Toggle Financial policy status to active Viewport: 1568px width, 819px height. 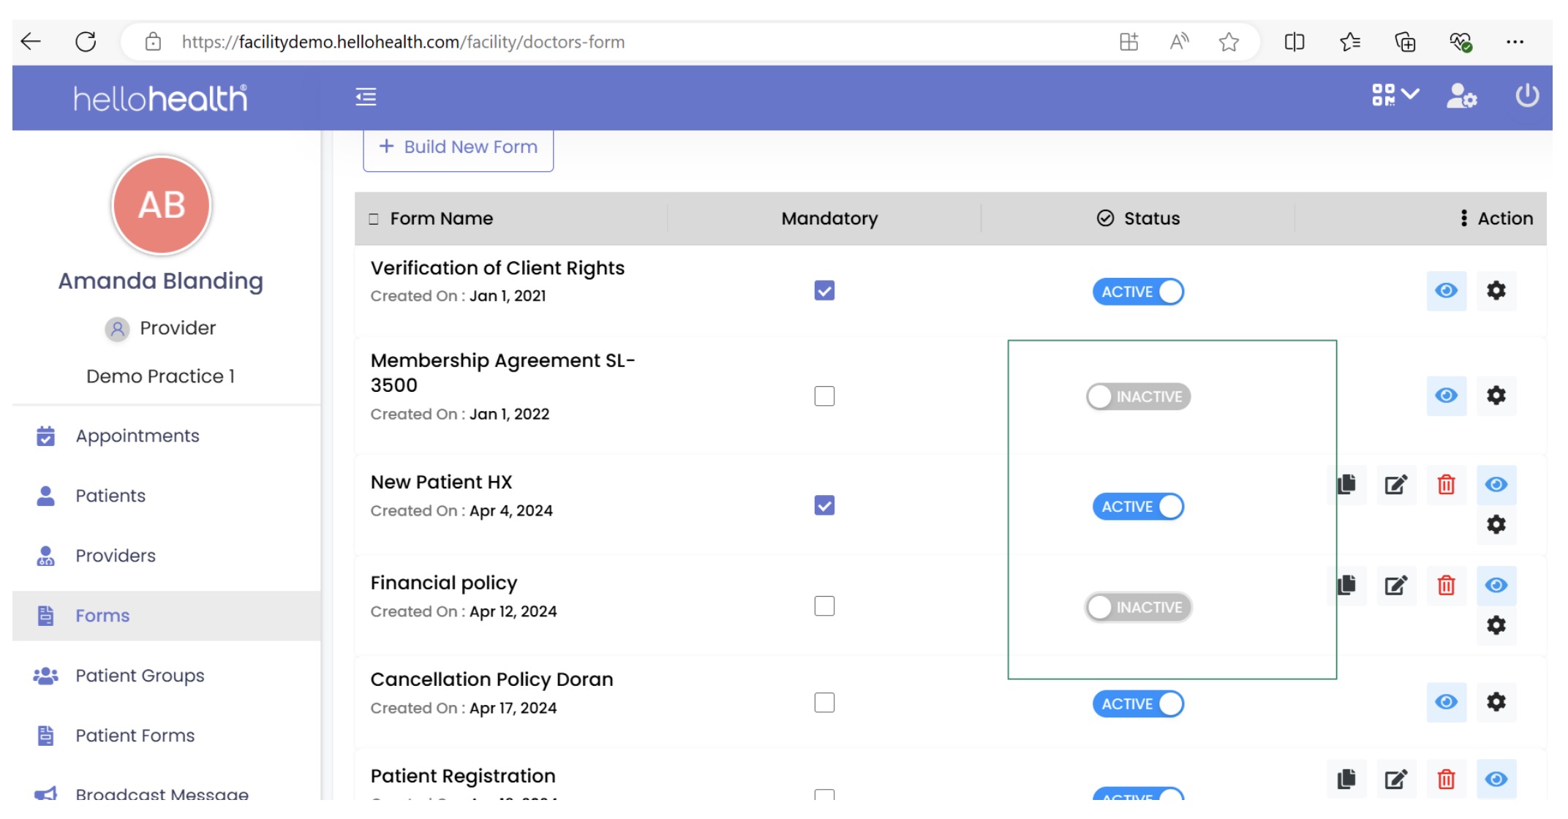1138,607
